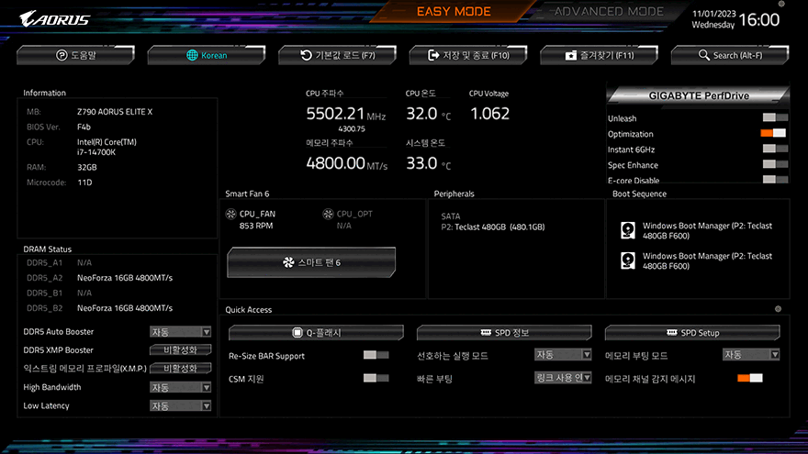Screen dimensions: 808x454
Task: Open the SPD Setup button
Action: point(692,333)
